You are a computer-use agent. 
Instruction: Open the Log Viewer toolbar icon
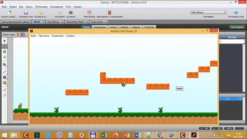pyautogui.click(x=71, y=12)
